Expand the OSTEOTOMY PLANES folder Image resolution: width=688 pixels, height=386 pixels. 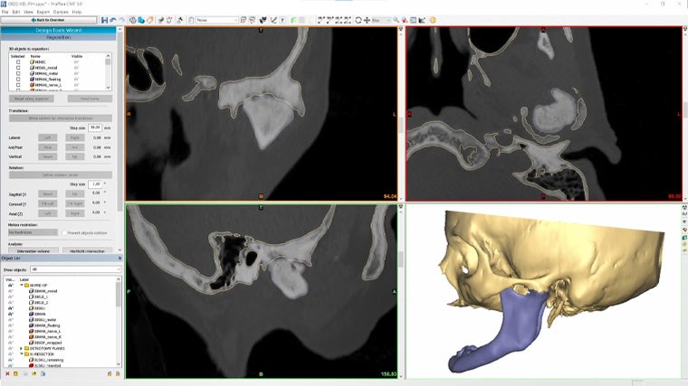point(22,348)
